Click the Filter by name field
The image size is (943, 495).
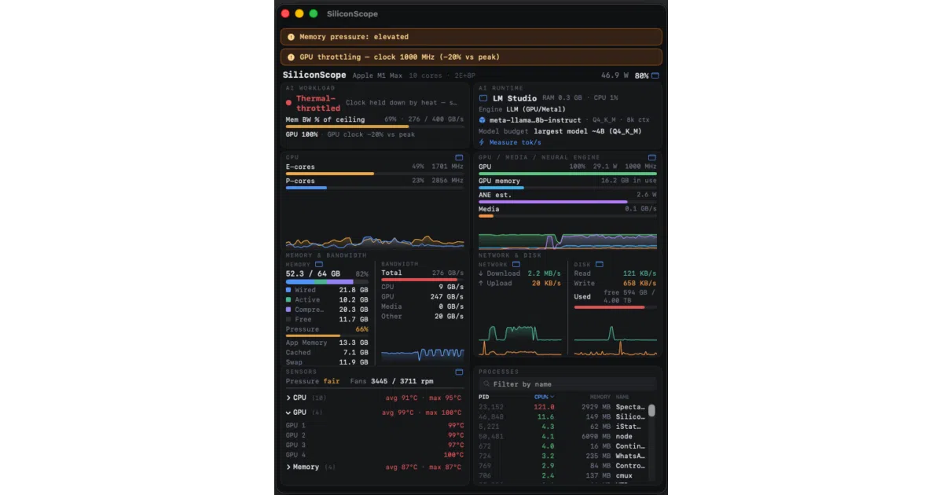(x=567, y=384)
